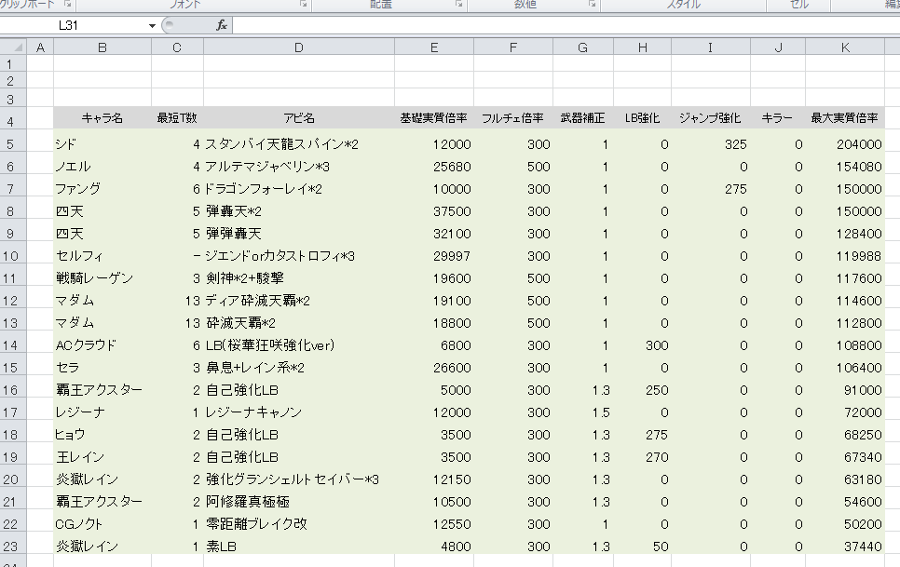Click the Name Box showing L31

[74, 26]
